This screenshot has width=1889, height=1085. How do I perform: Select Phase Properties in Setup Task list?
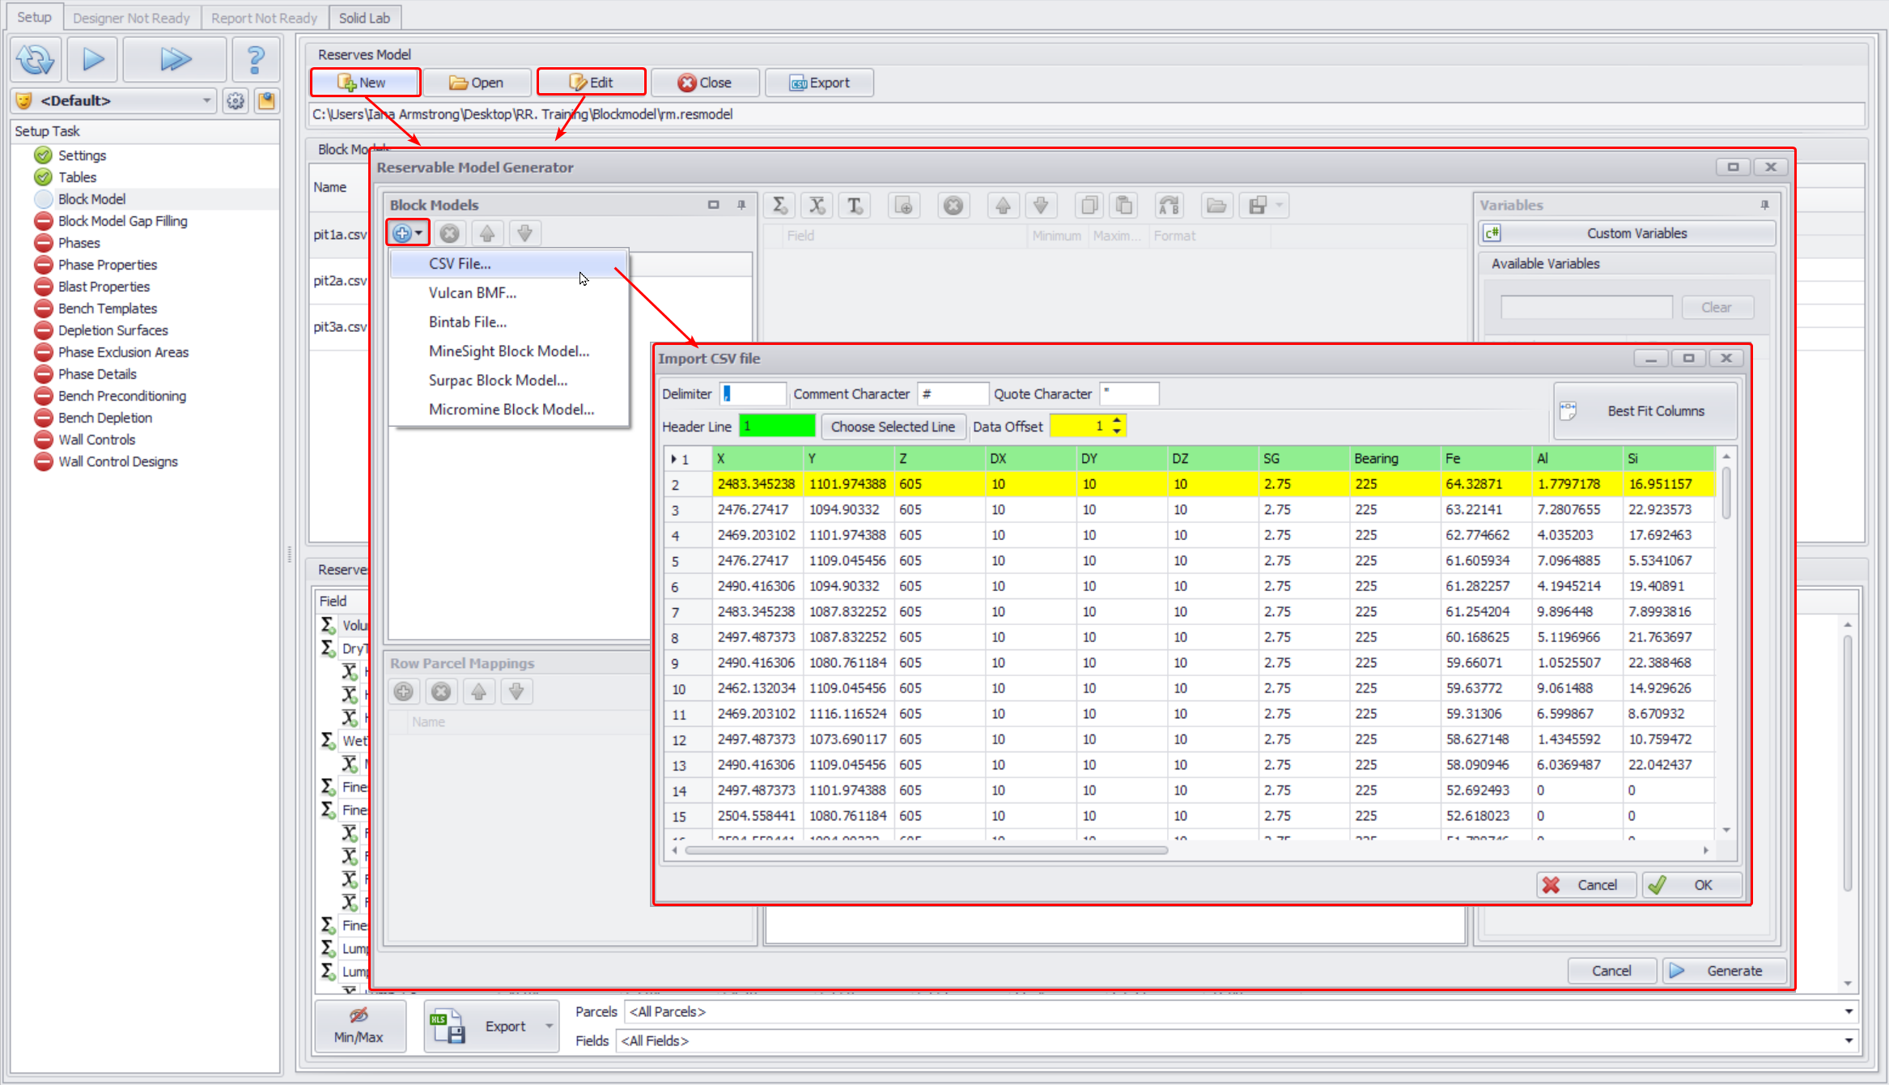(108, 265)
